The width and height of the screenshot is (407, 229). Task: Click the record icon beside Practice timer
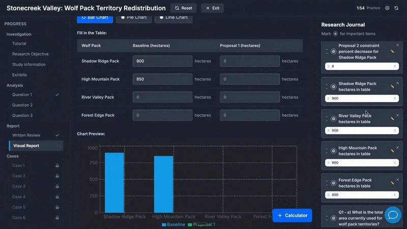click(x=387, y=8)
